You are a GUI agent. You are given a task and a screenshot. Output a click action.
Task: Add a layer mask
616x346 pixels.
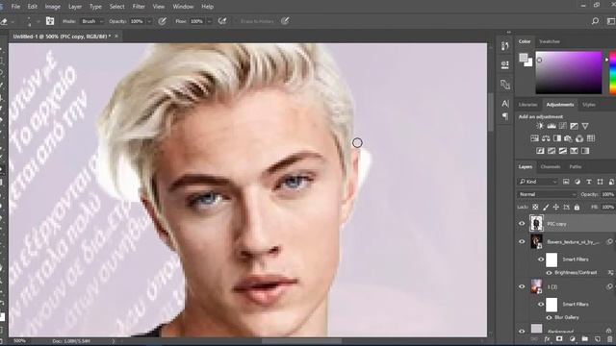tap(559, 339)
